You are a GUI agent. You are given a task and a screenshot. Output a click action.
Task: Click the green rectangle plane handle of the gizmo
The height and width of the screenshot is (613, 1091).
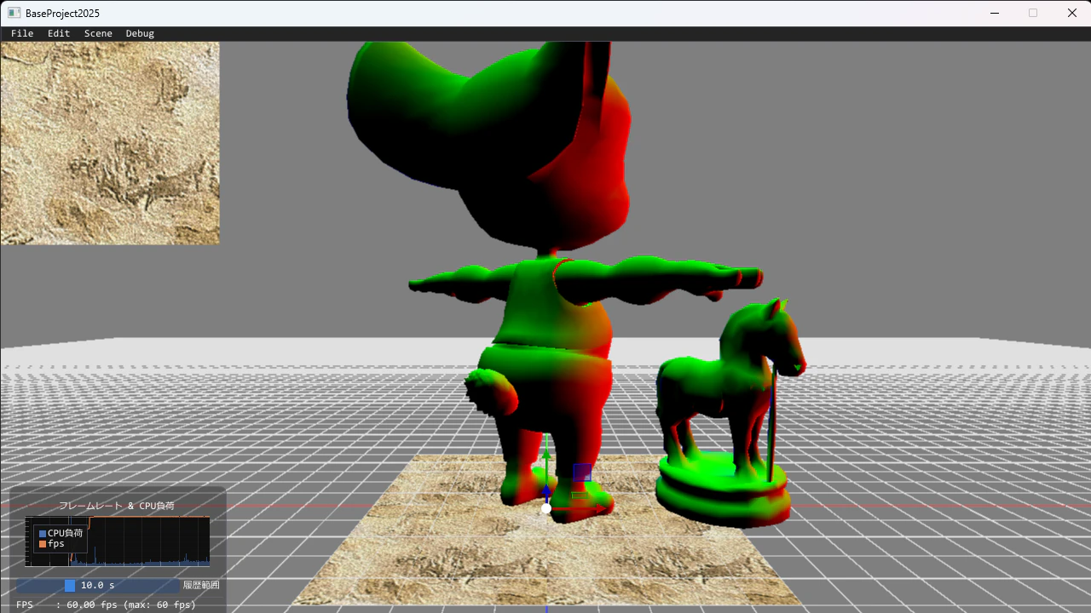pyautogui.click(x=580, y=496)
